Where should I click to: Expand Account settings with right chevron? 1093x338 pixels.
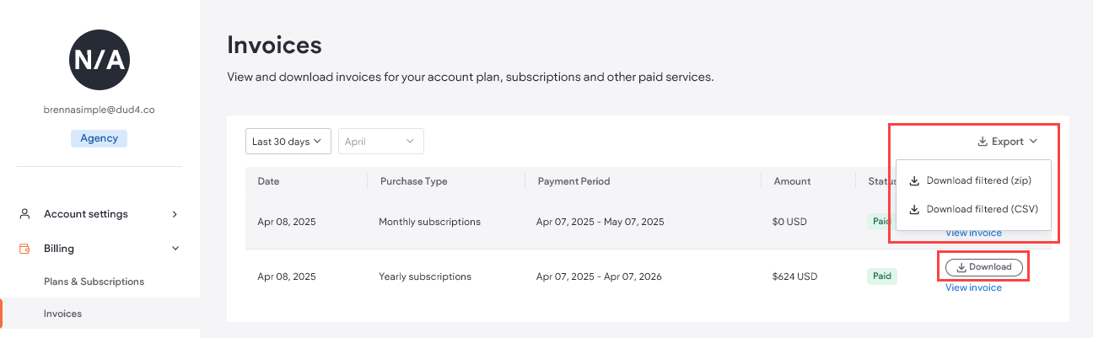pyautogui.click(x=175, y=214)
